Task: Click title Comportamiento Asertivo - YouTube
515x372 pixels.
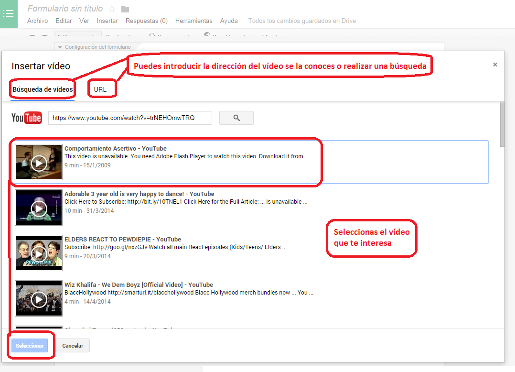Action: (x=115, y=149)
